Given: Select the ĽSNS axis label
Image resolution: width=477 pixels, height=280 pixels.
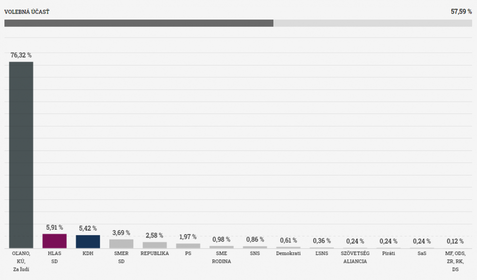Looking at the screenshot, I should (322, 253).
